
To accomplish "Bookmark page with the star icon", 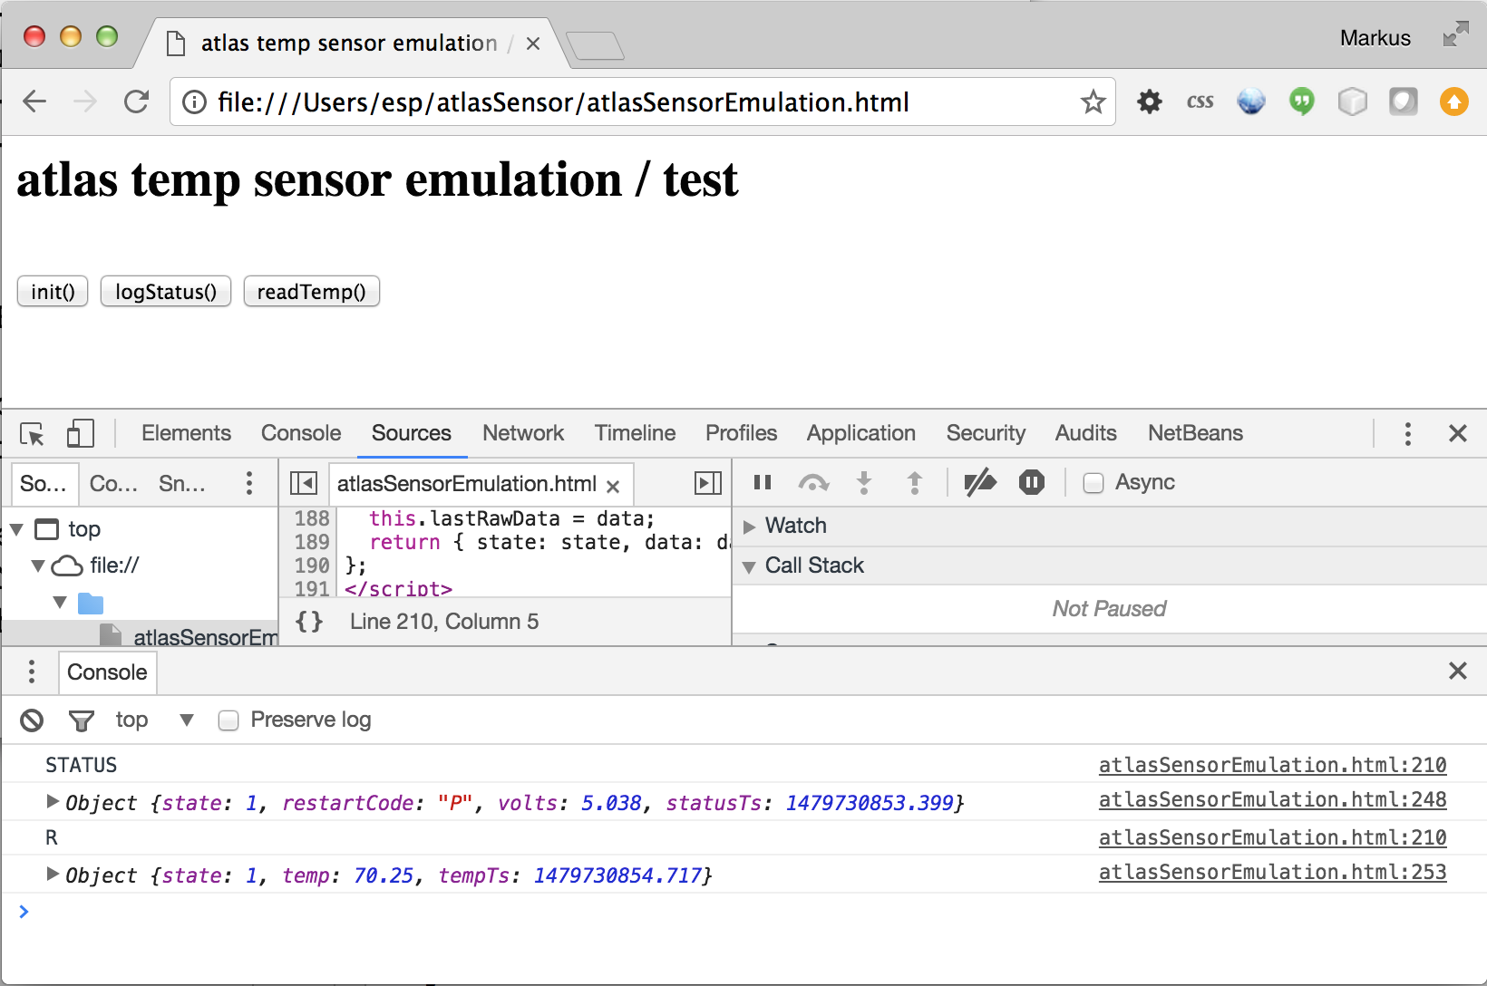I will click(x=1093, y=101).
